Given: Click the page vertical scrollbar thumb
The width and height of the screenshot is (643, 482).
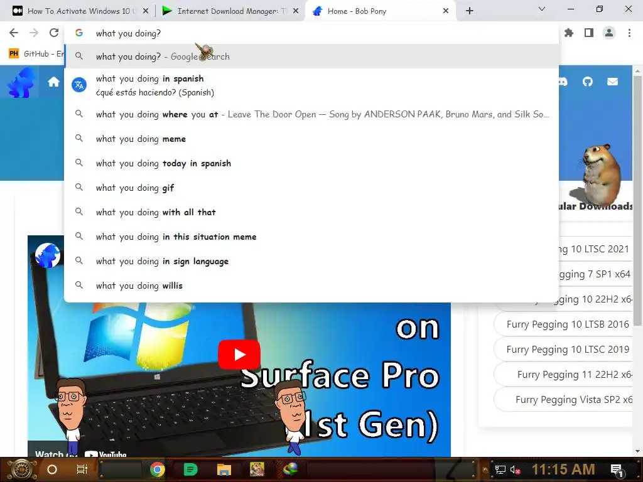Looking at the screenshot, I should pos(638,201).
